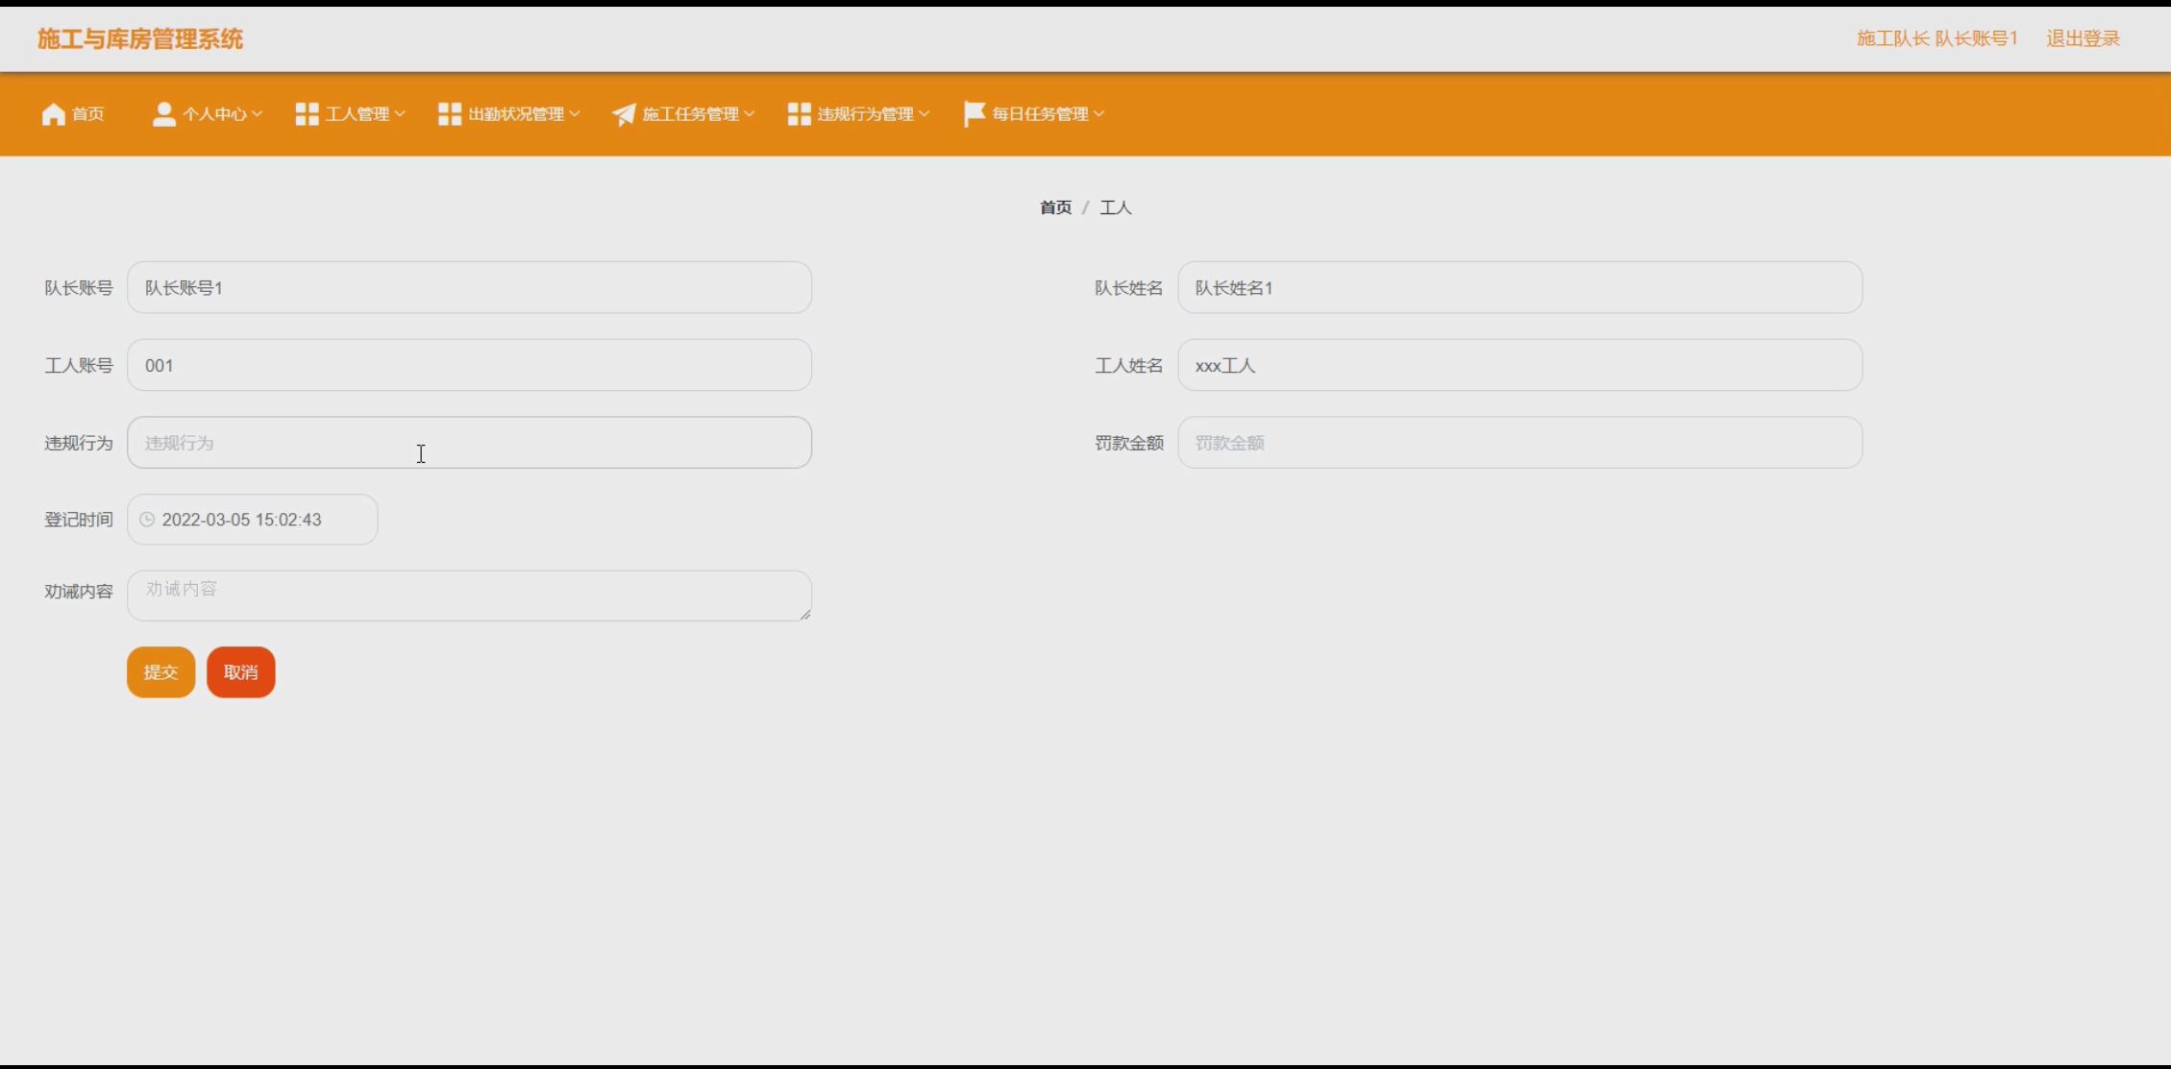Image resolution: width=2171 pixels, height=1069 pixels.
Task: Click the paper plane icon for 施工任务管理
Action: coord(624,114)
